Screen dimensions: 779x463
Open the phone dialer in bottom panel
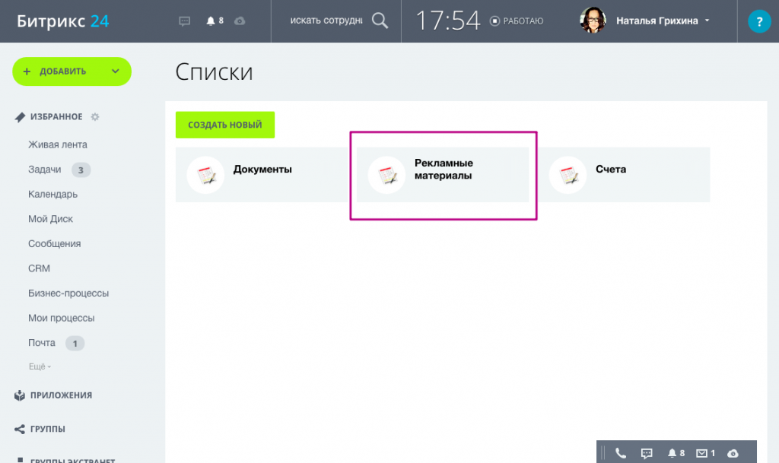click(x=621, y=453)
